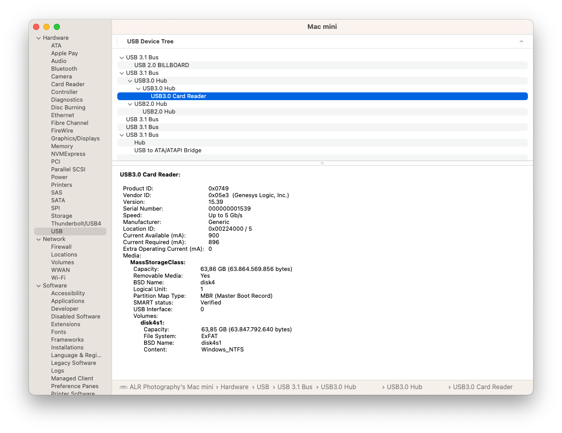This screenshot has width=562, height=433.
Task: Select Thunderbolt/USB4 in the sidebar
Action: 76,223
